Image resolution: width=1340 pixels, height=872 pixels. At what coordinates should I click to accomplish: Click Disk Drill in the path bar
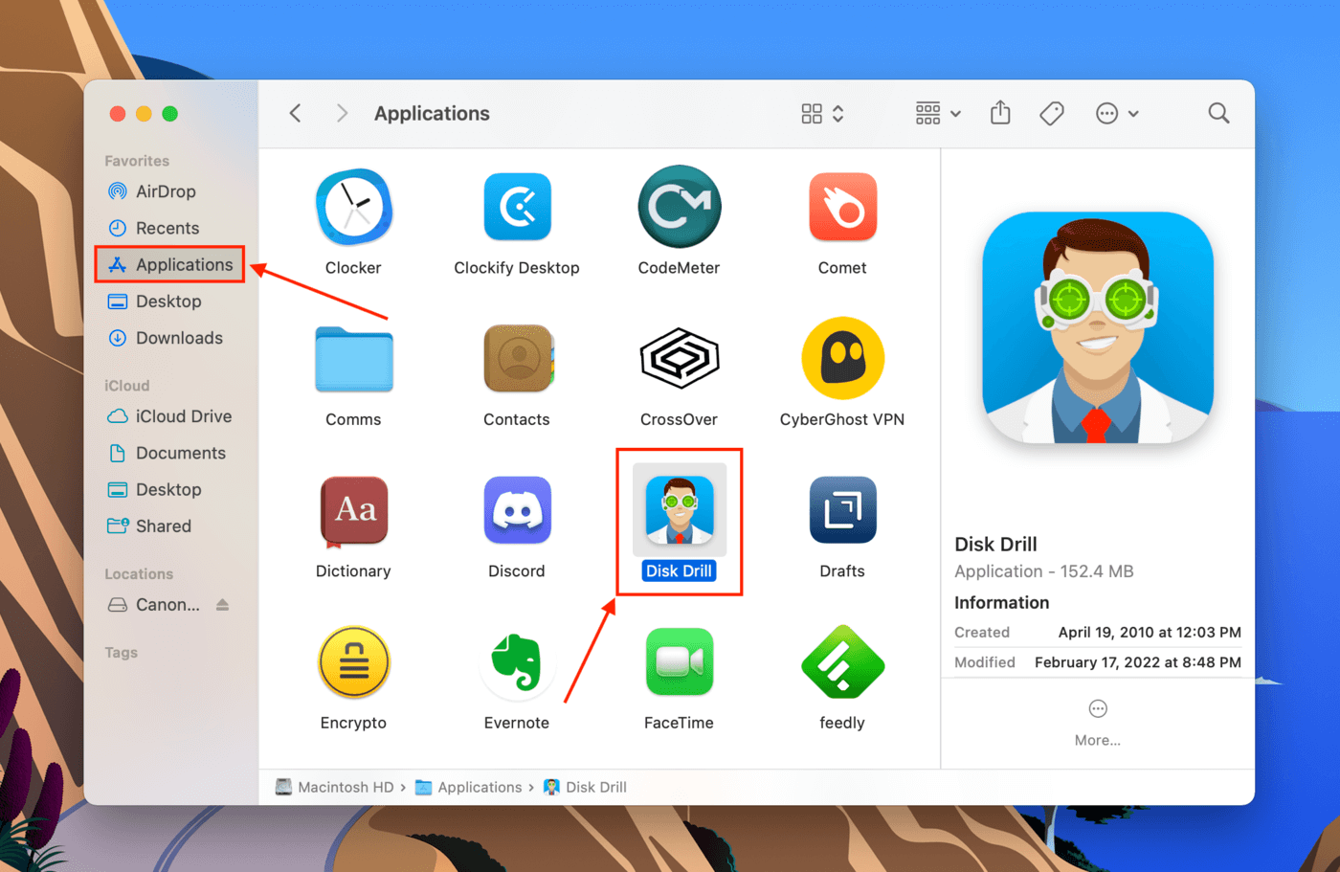[x=585, y=787]
